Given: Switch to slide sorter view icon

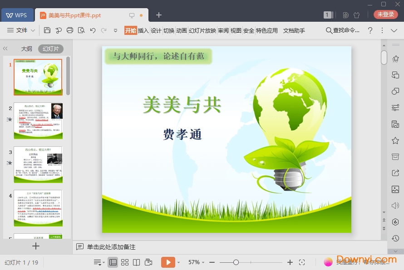Looking at the screenshot, I should pyautogui.click(x=124, y=262).
